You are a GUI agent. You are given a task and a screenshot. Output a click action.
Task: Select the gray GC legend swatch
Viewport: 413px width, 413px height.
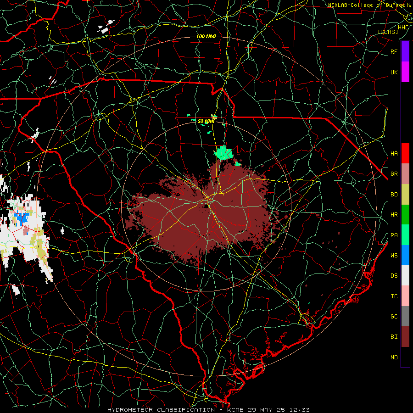pos(405,316)
